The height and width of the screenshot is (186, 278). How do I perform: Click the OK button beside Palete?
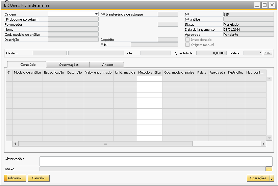(268, 53)
